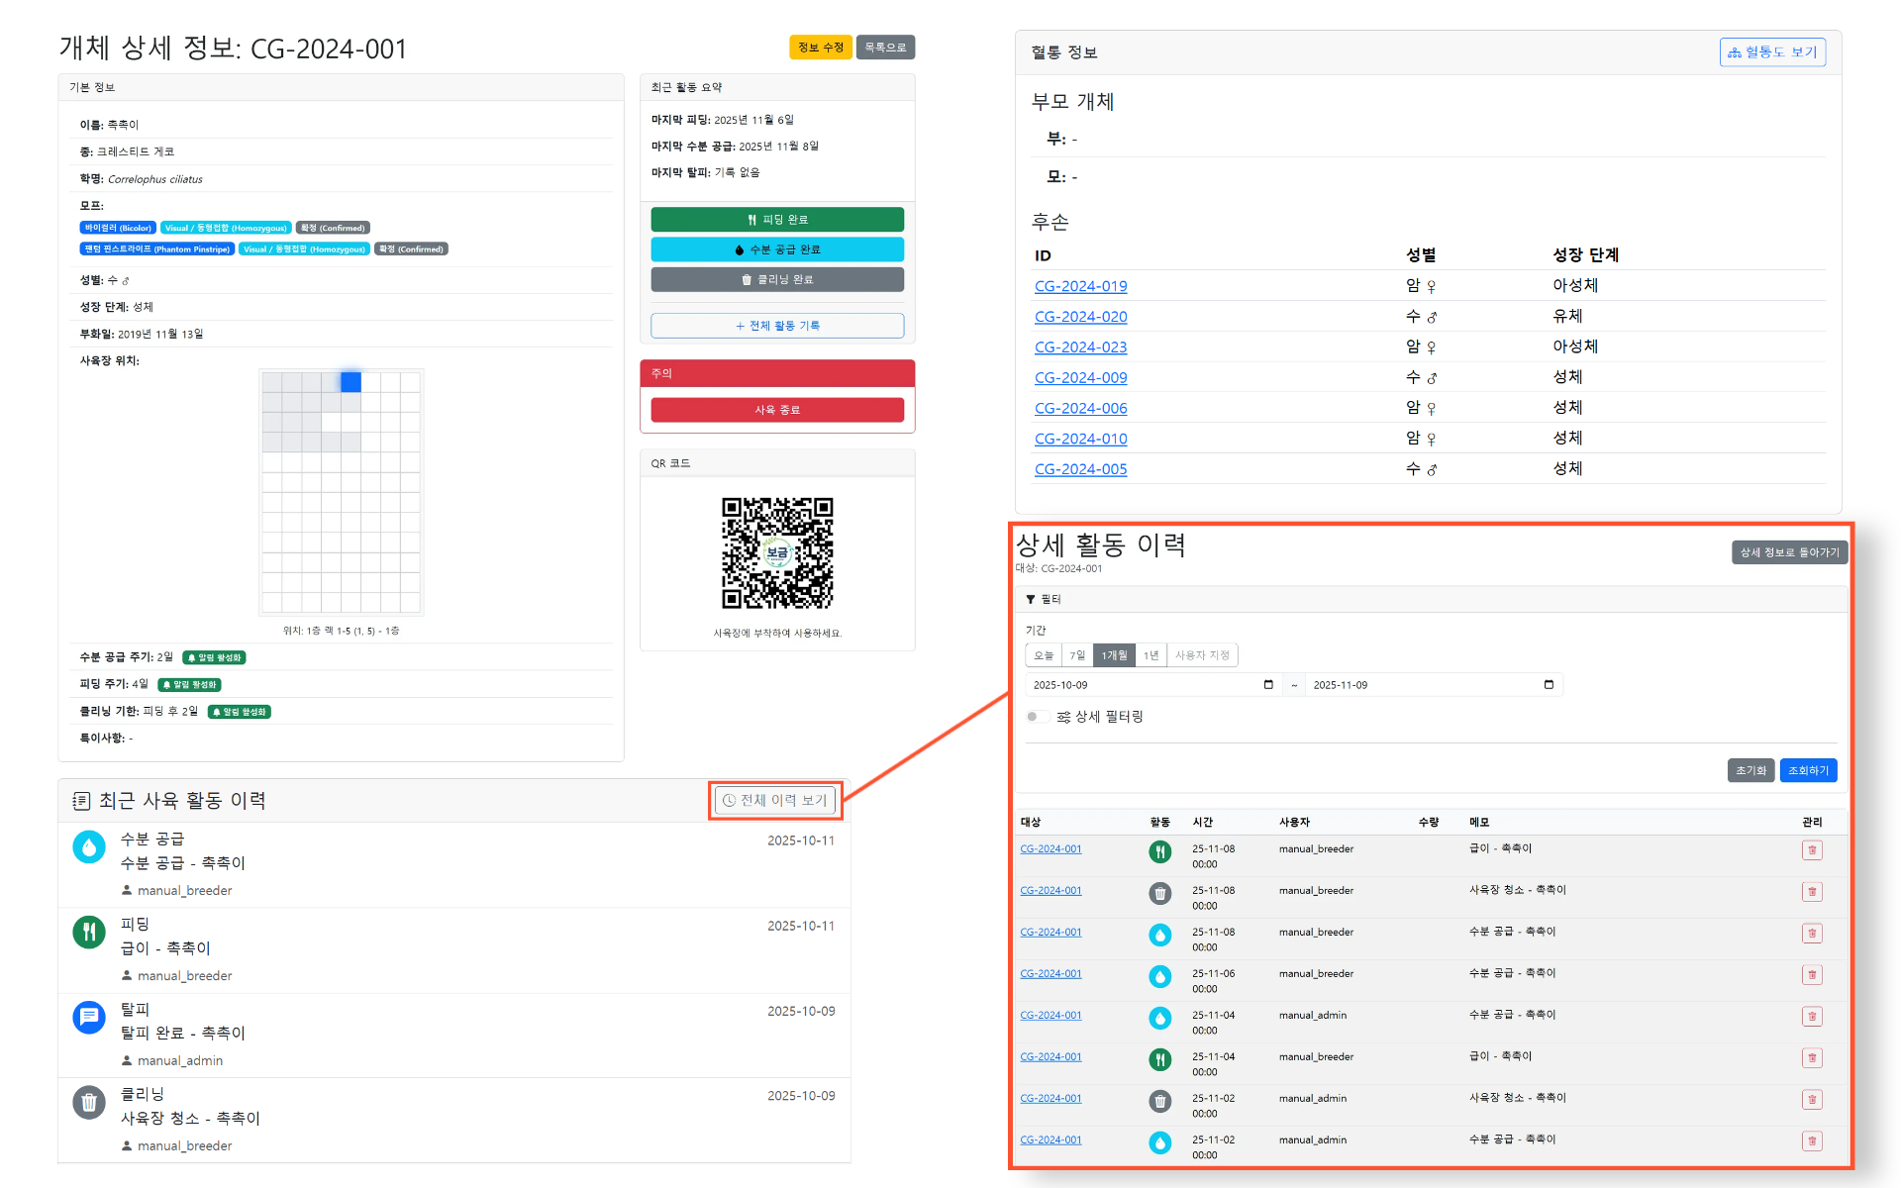Screen dimensions: 1901x1188
Task: Click the speech-bubble shedding icon beside 탈피
Action: click(x=88, y=1017)
